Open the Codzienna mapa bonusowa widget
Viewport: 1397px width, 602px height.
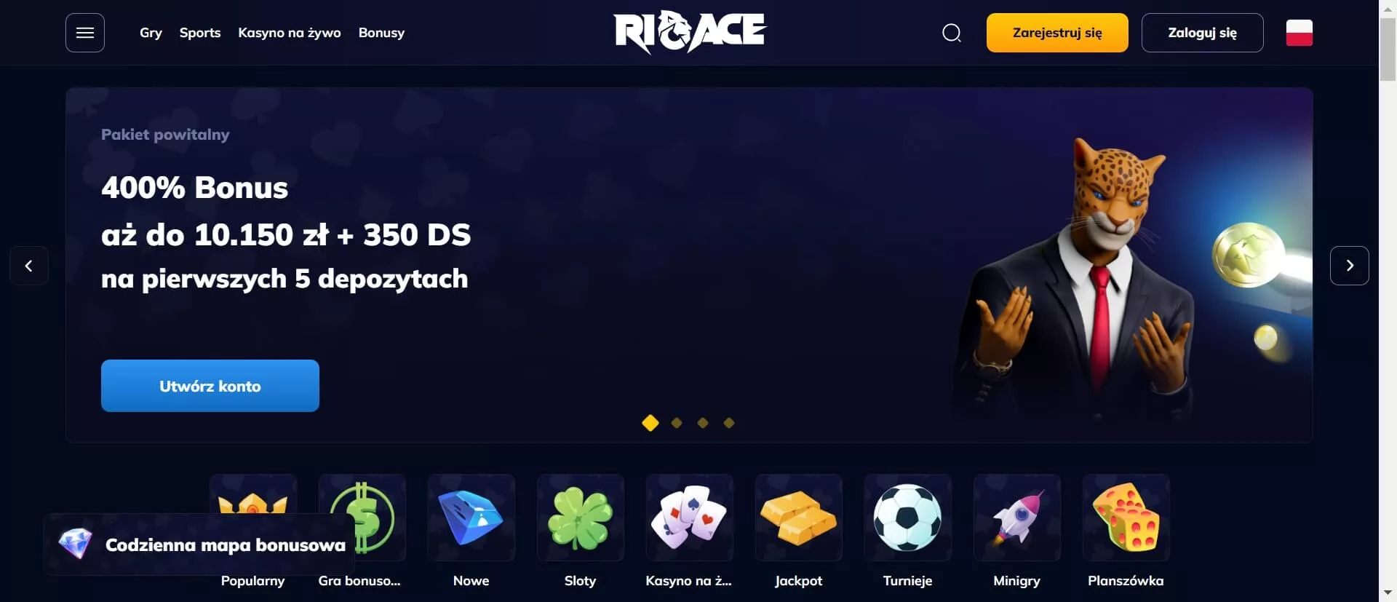coord(199,544)
